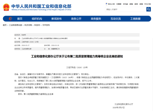
Task: Click the 微博 link in header
Action: coord(141,4)
